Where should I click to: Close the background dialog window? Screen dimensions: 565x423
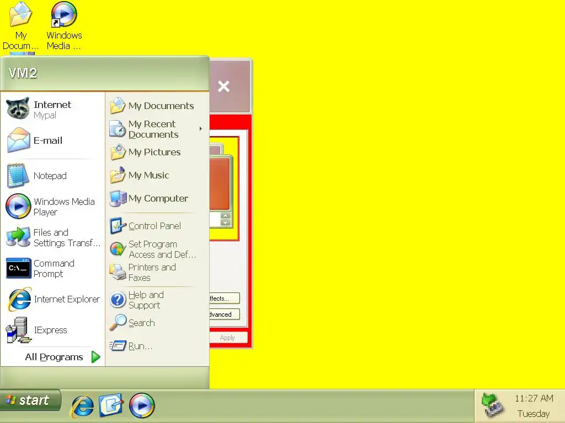[x=224, y=86]
